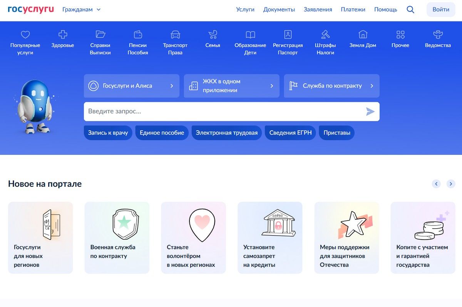Viewport: 462px width, 307px height.
Task: Go to the Заявления menu item
Action: pyautogui.click(x=318, y=10)
